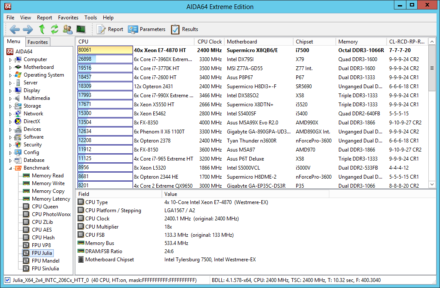Click the Report toolbar button
The image size is (440, 288).
tap(110, 29)
